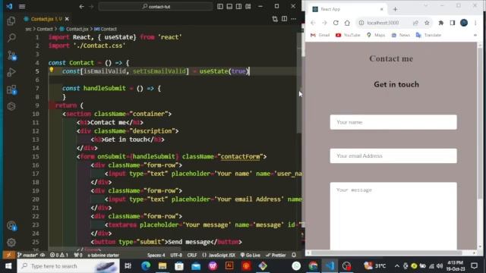
Task: Open the Search view in VS Code
Action: tap(11, 38)
